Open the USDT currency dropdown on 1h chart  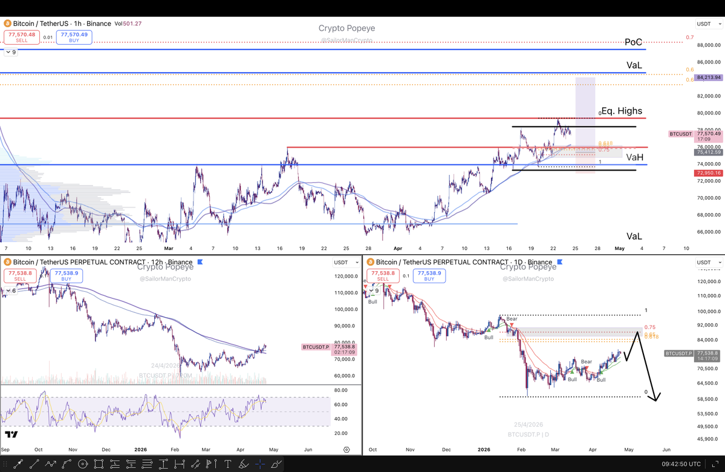tap(709, 24)
